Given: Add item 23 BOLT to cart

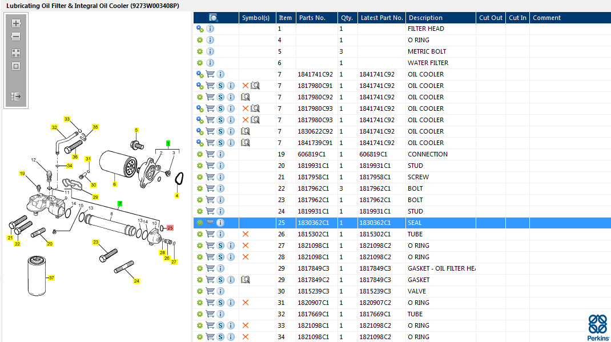Looking at the screenshot, I should [210, 200].
